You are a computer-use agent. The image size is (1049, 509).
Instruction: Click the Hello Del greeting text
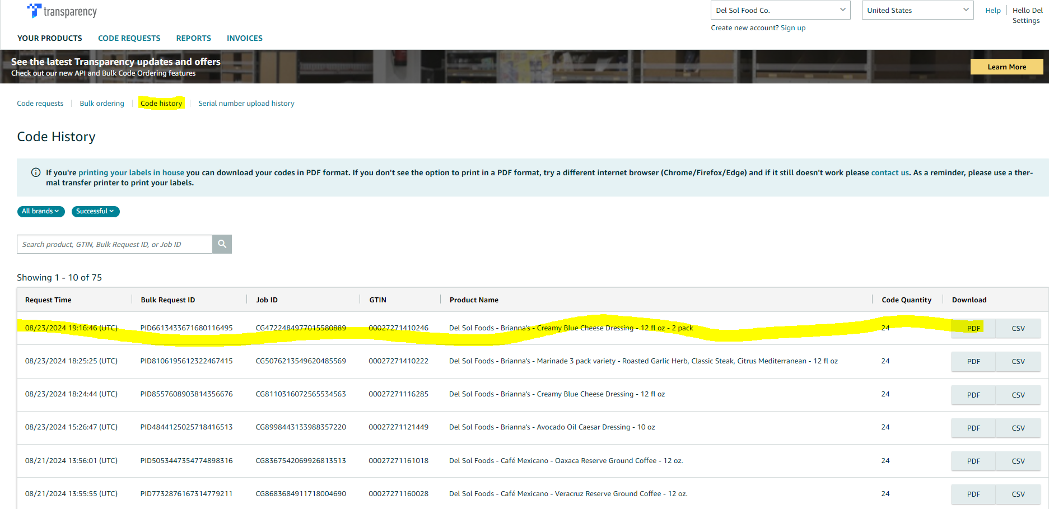click(x=1027, y=10)
